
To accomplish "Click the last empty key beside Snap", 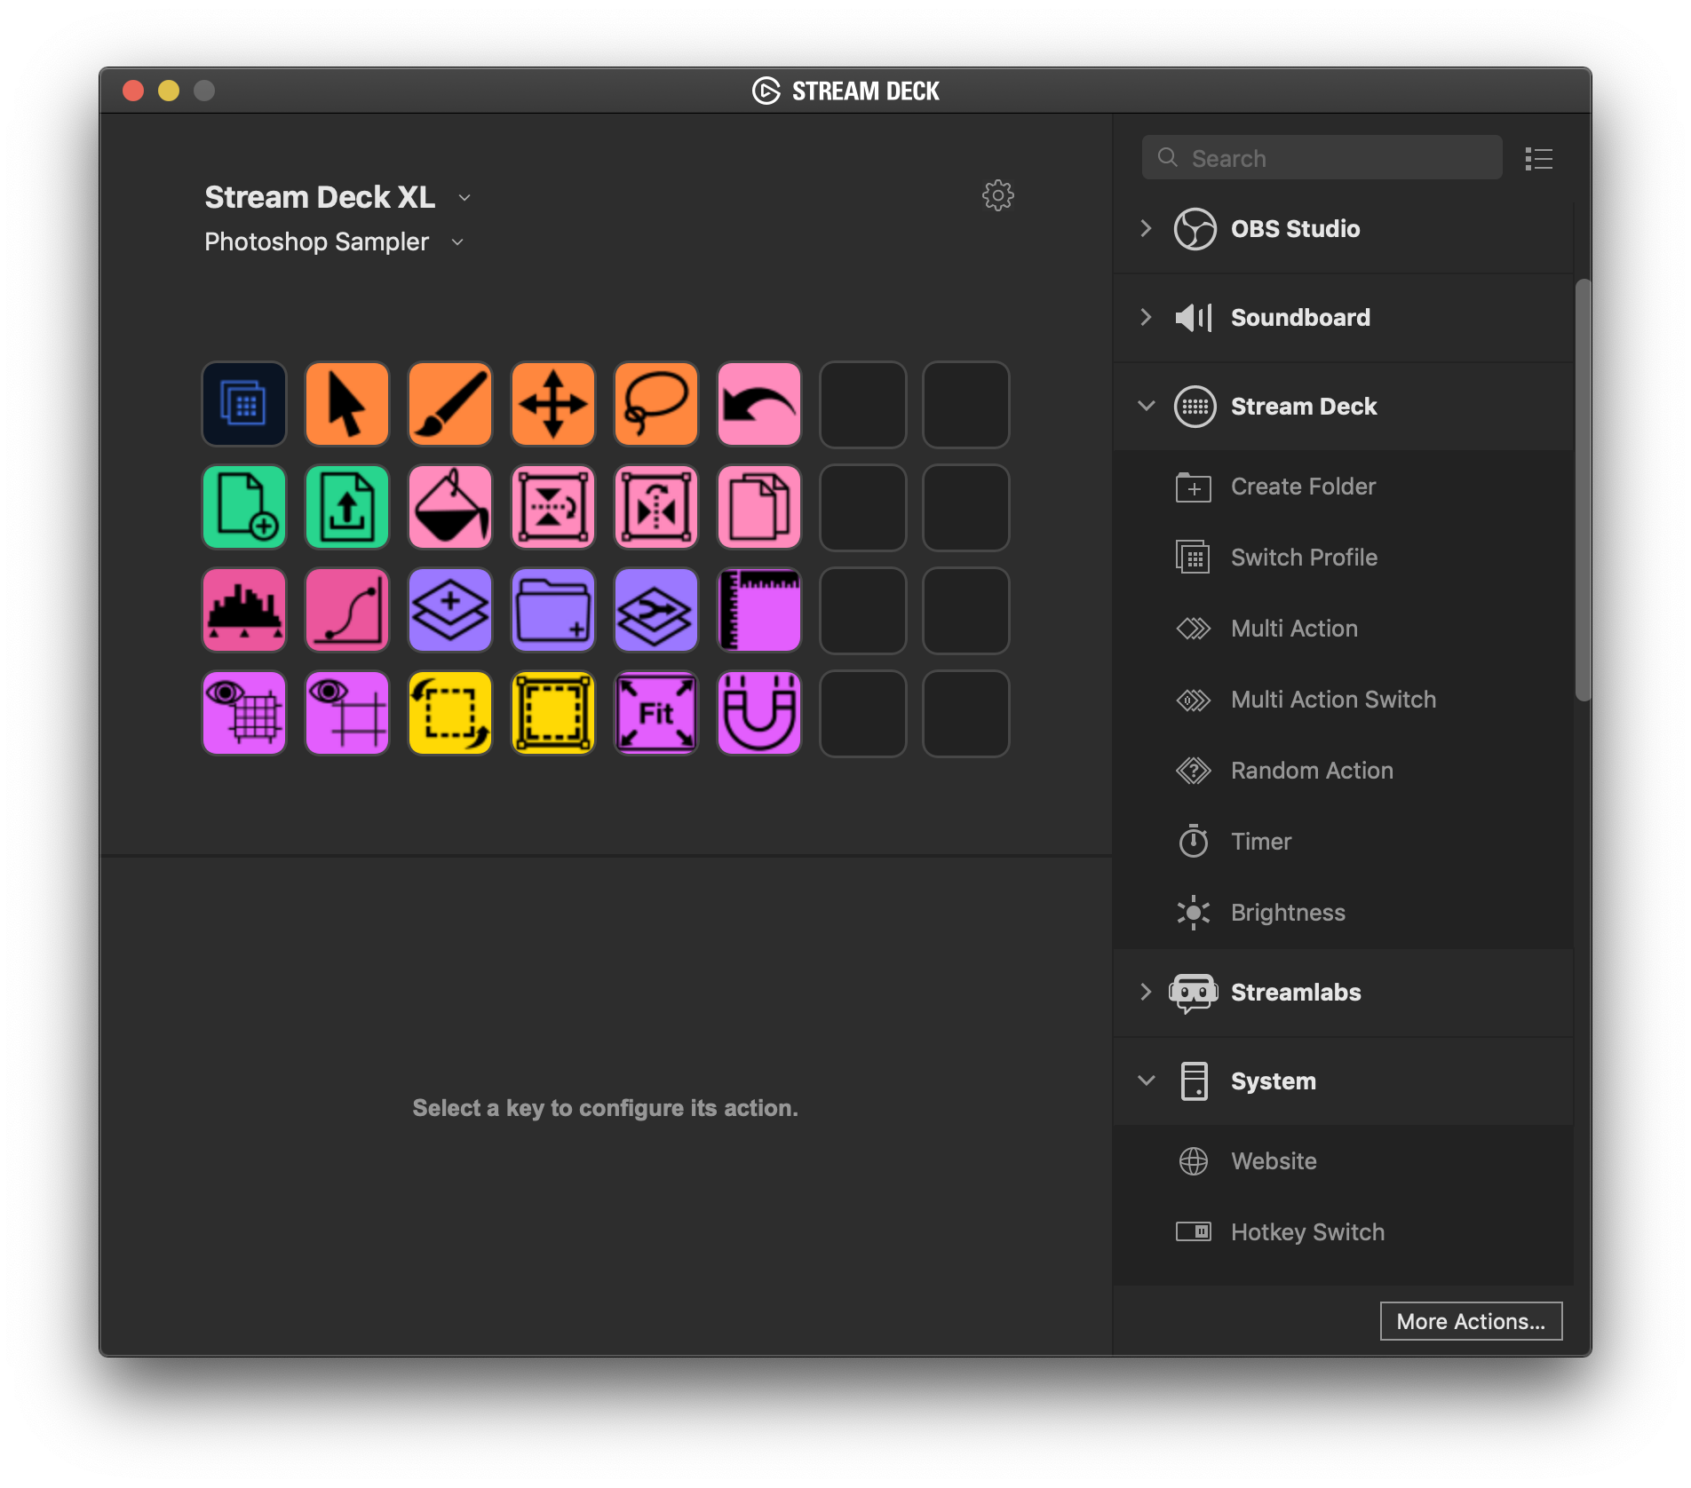I will tap(965, 713).
